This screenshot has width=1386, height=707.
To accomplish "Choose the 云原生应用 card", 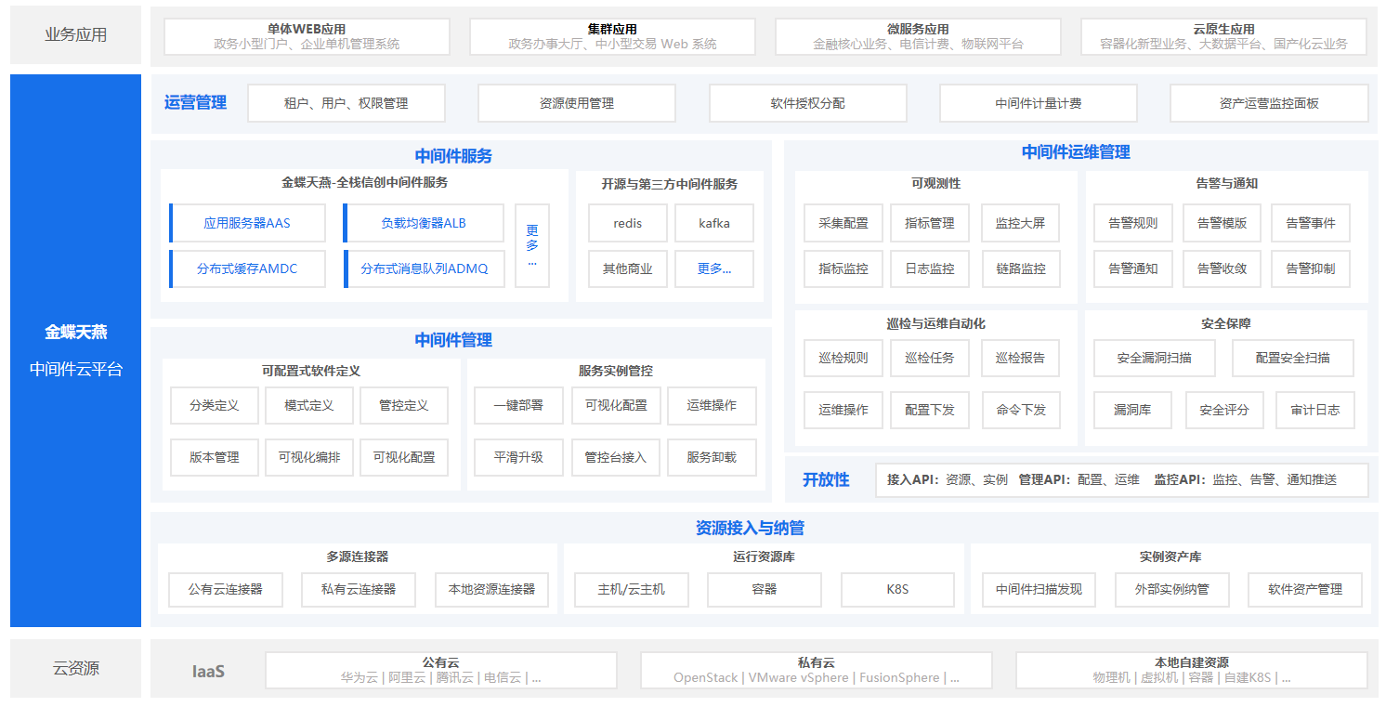I will pyautogui.click(x=1224, y=36).
